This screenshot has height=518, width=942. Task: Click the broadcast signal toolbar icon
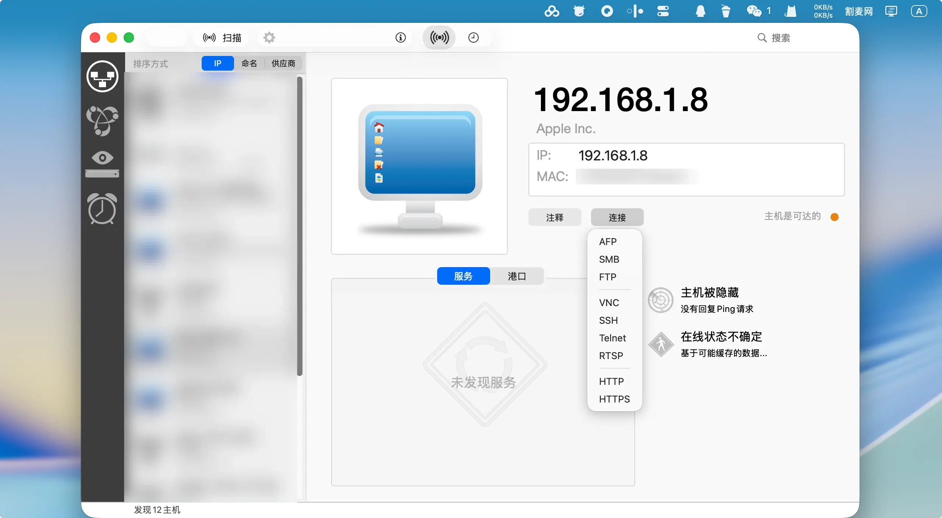pos(439,38)
